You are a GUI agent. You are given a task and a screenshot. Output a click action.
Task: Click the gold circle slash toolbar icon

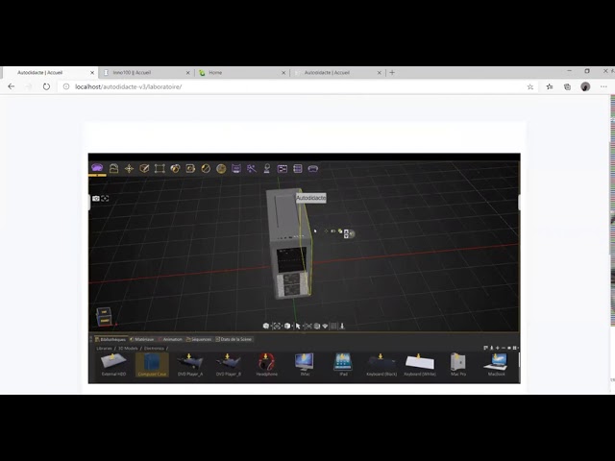[x=206, y=169]
